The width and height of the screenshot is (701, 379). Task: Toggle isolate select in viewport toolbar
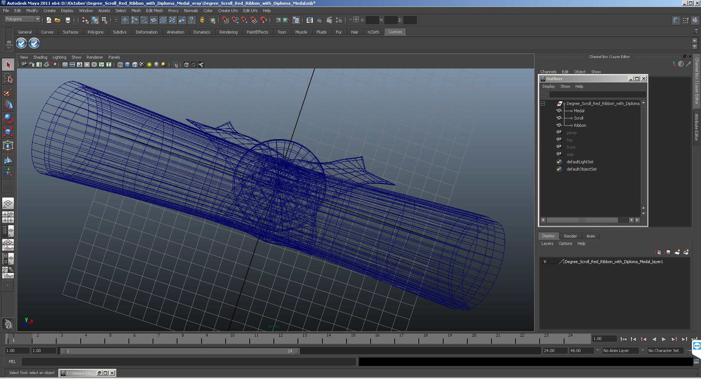[x=176, y=65]
